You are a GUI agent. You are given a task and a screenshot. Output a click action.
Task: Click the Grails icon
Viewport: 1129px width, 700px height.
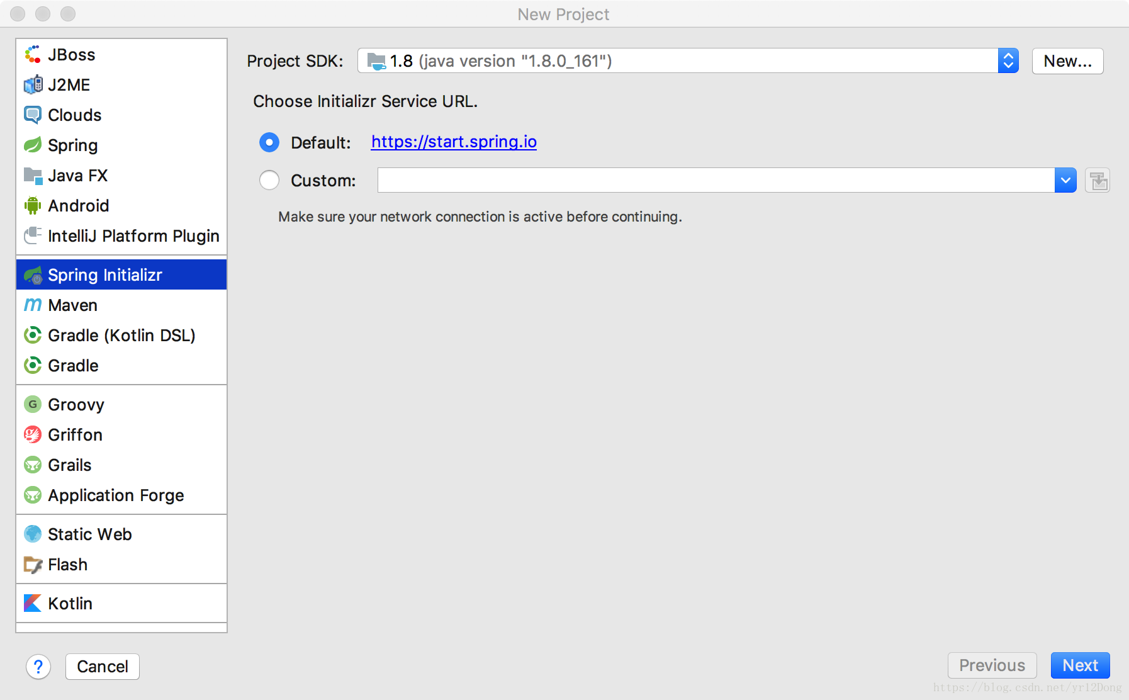pyautogui.click(x=33, y=465)
